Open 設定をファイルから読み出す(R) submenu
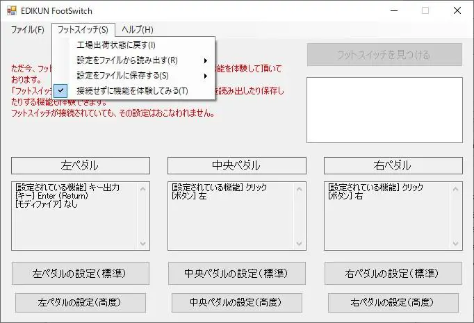The width and height of the screenshot is (474, 323). coord(133,60)
